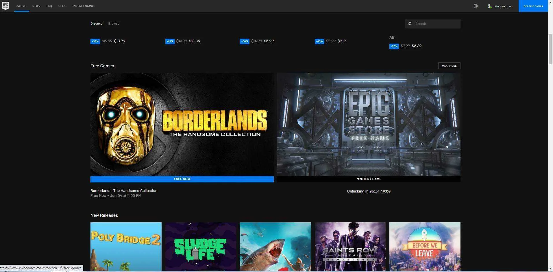553x272 pixels.
Task: Click the page vertical scrollbar thumb
Action: (x=550, y=49)
